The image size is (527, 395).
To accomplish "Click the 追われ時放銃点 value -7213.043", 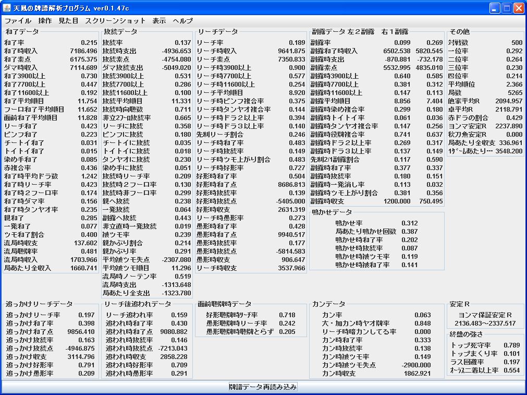I will coord(173,348).
